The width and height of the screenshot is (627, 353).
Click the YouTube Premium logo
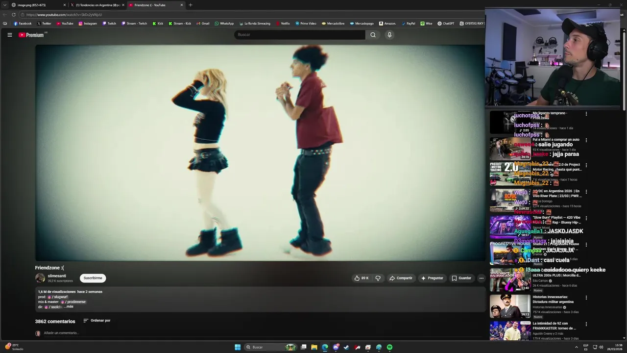[31, 35]
